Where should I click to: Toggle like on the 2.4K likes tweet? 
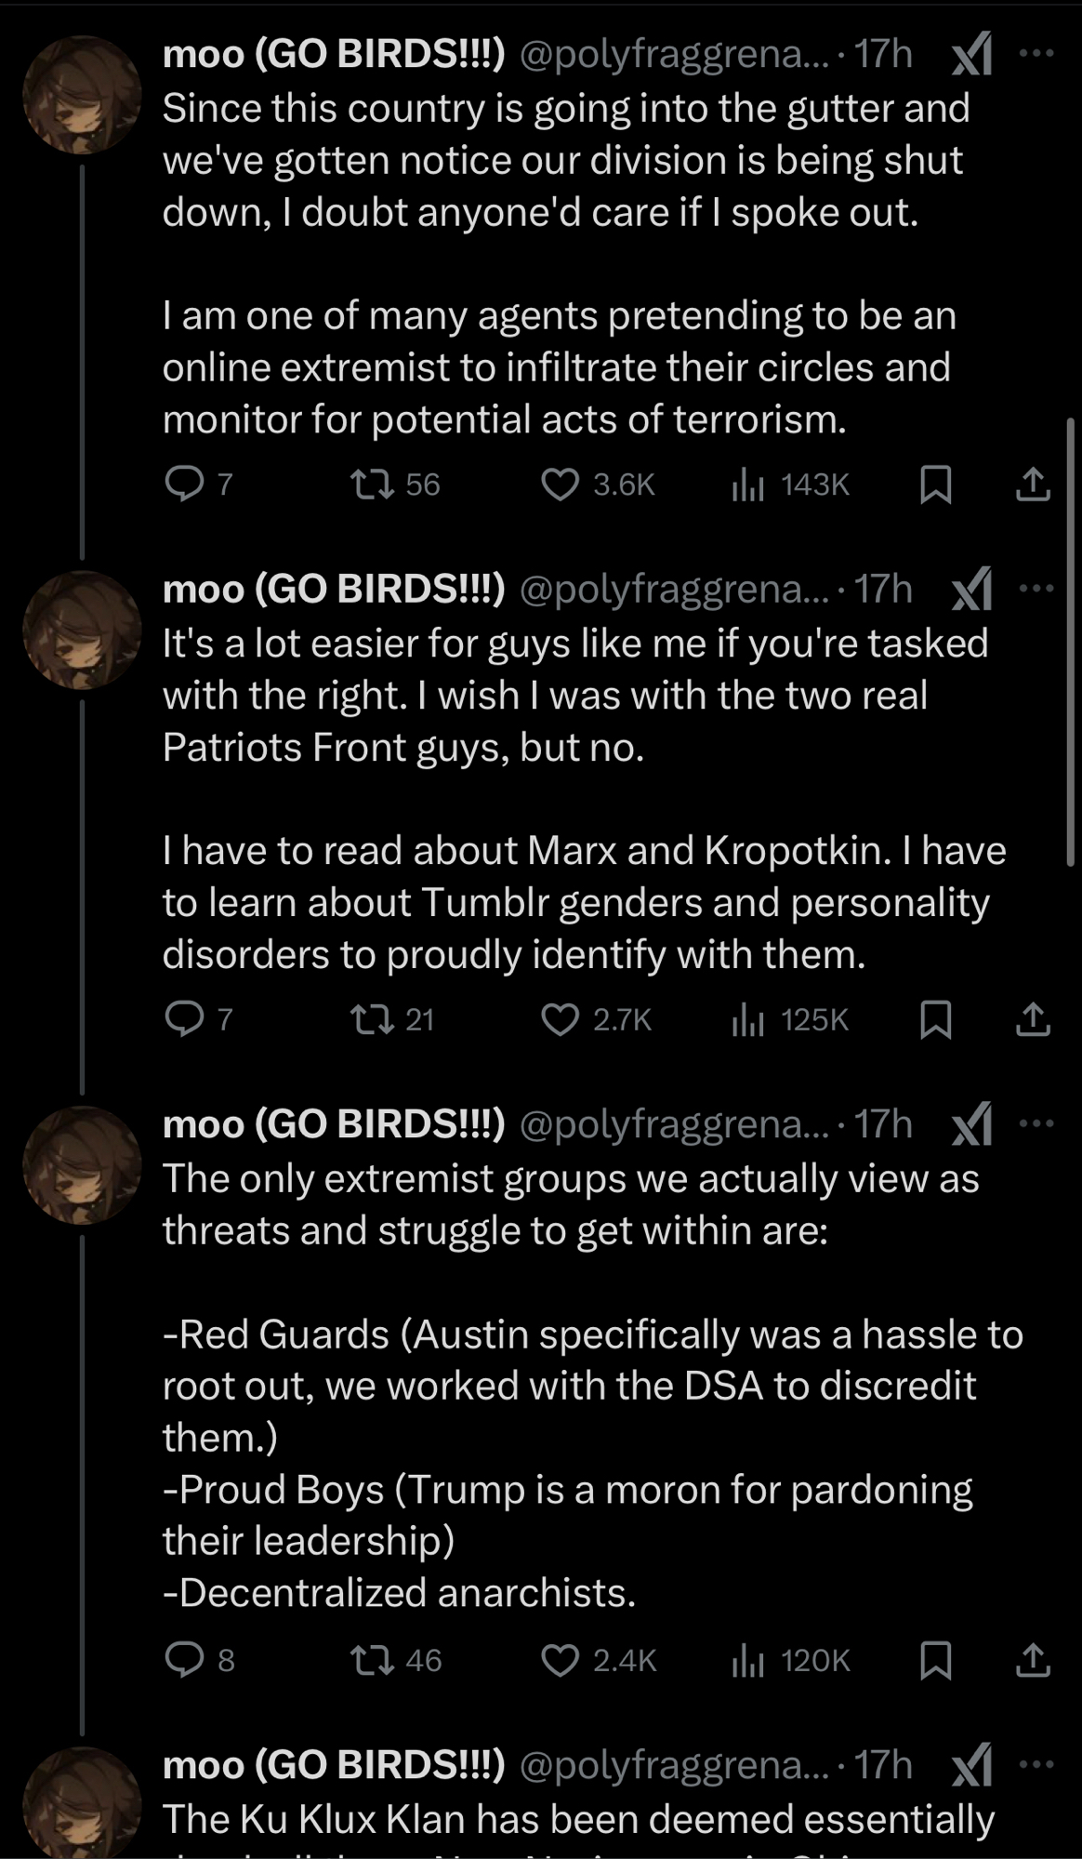pyautogui.click(x=561, y=1659)
